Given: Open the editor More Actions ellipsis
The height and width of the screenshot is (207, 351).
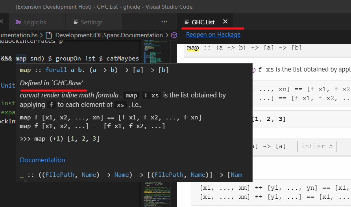Looking at the screenshot, I should coord(164,22).
